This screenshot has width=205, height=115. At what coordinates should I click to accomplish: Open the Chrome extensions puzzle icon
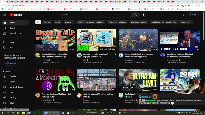coord(189,6)
